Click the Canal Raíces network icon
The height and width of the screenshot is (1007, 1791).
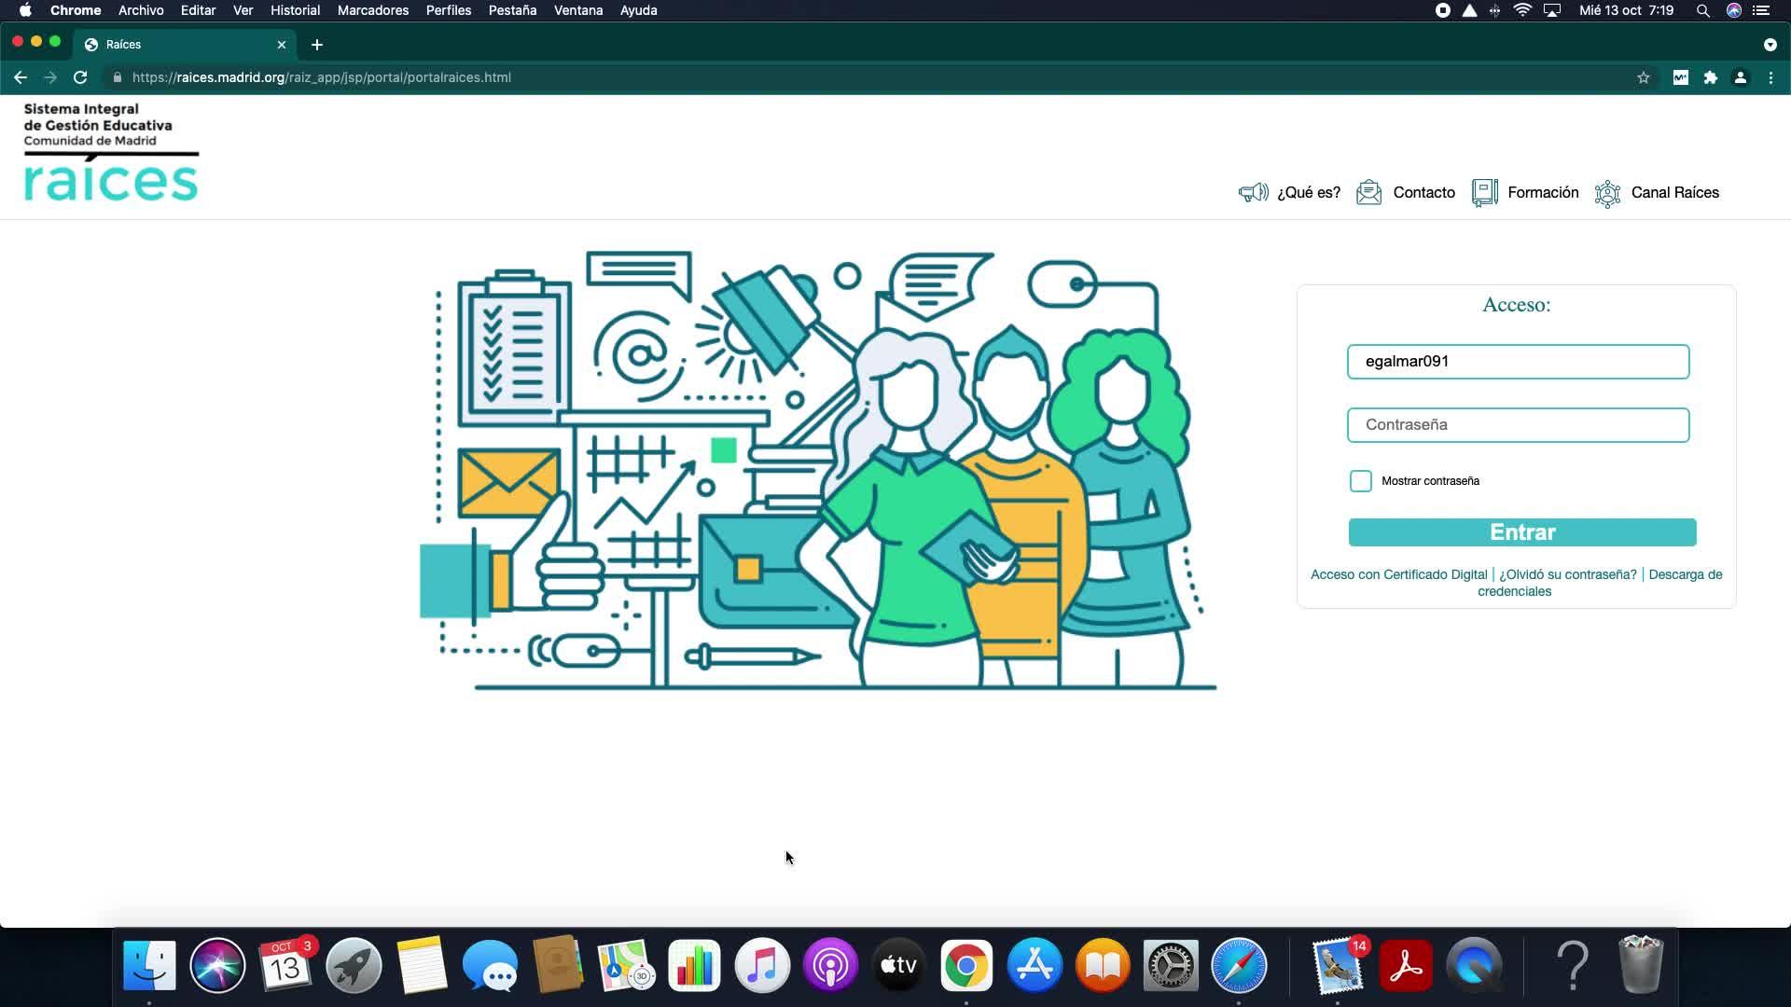pos(1607,193)
